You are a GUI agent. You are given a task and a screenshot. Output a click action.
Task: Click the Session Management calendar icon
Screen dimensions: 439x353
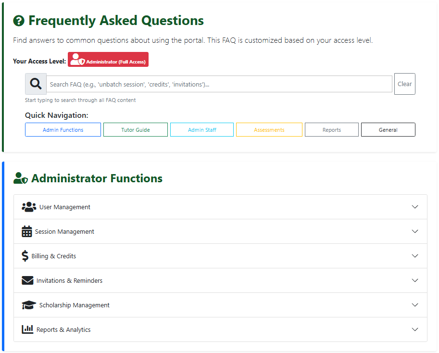[27, 231]
